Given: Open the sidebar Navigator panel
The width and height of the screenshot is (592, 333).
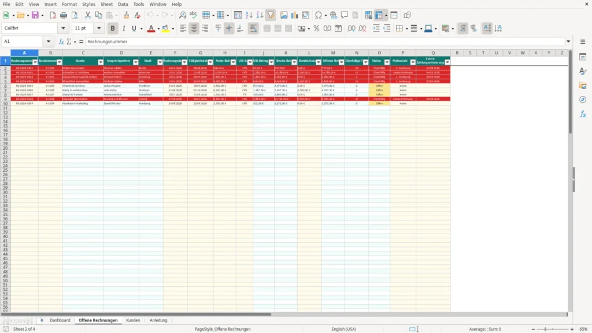Looking at the screenshot, I should (583, 99).
